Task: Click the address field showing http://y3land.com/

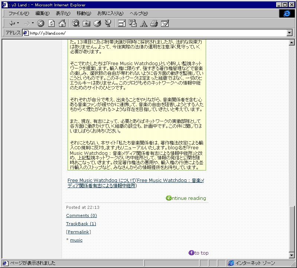Action: (x=154, y=33)
